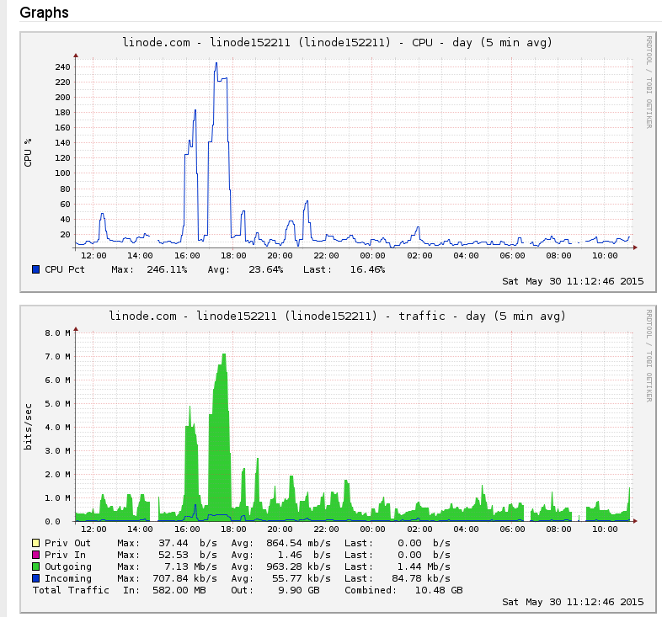Click the Combined 10.48 GB total value
Screen dimensions: 662x617
(x=439, y=590)
